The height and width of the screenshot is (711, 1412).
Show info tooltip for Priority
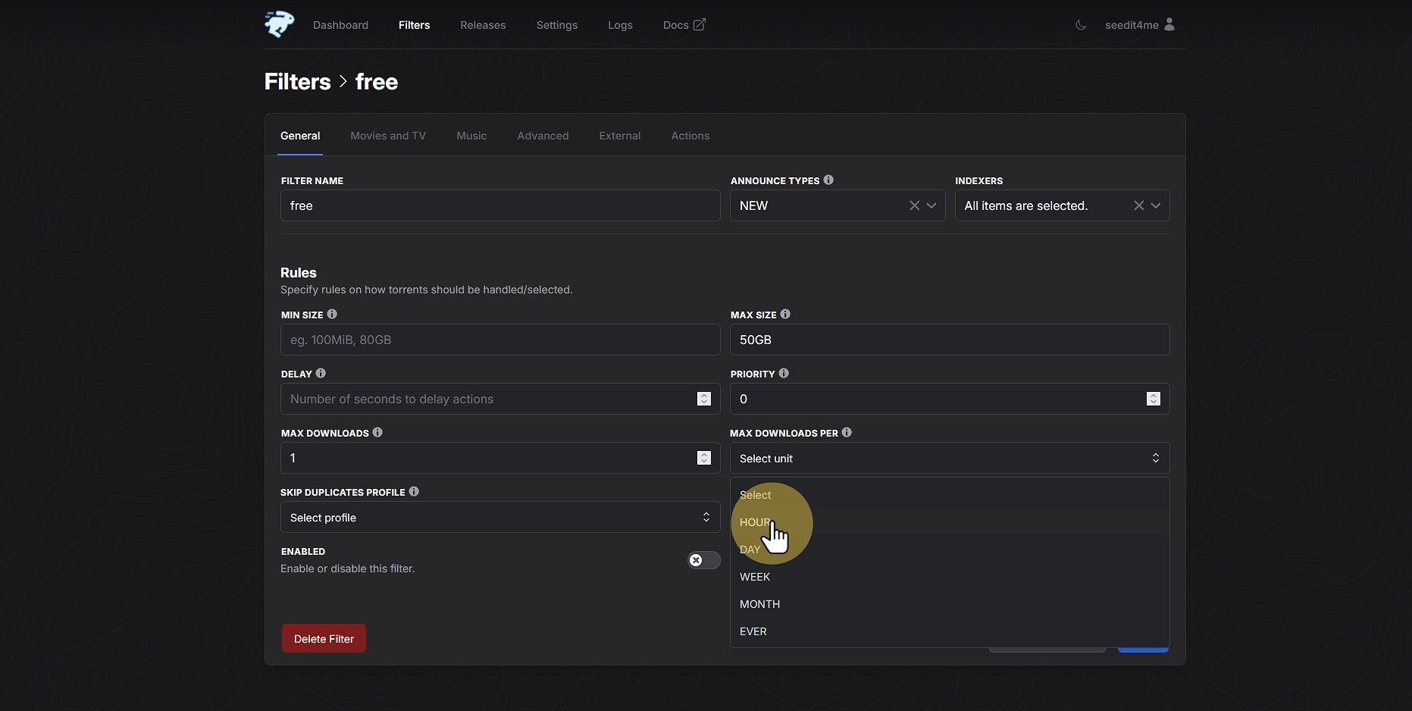click(x=784, y=373)
